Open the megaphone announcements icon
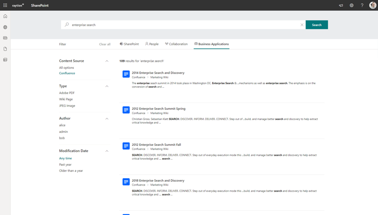This screenshot has height=215, width=378. tap(341, 5)
